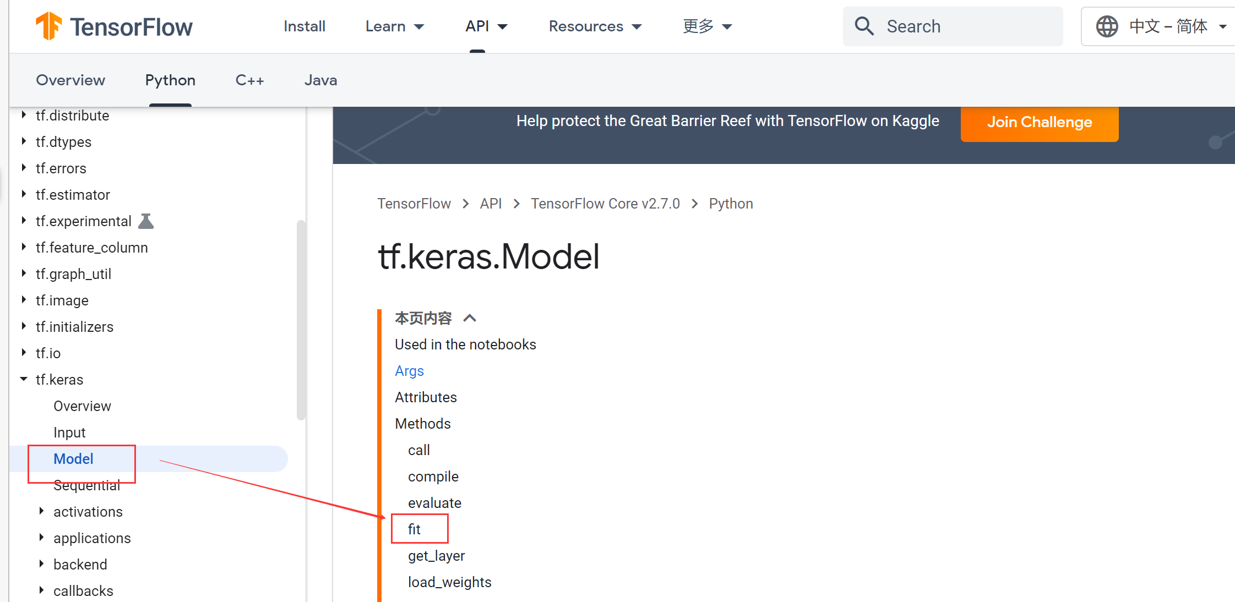Collapse the tf.keras tree node
The width and height of the screenshot is (1235, 602).
click(x=24, y=379)
